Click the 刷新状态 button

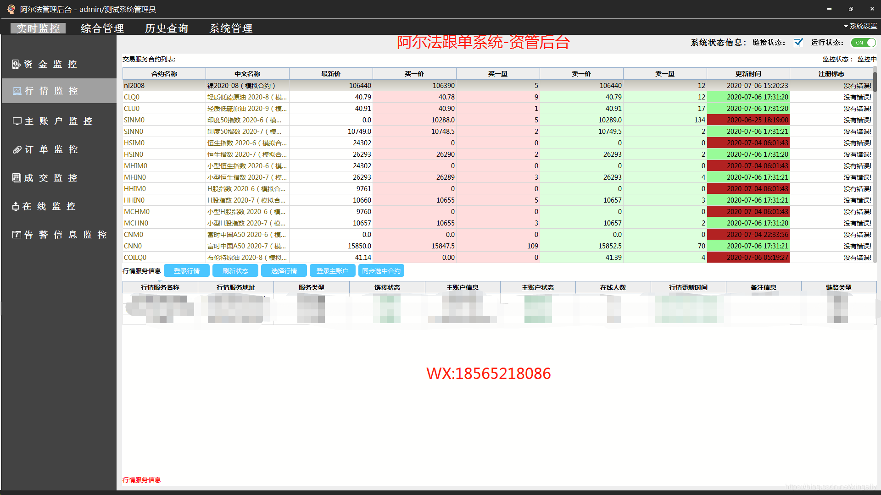pos(235,271)
